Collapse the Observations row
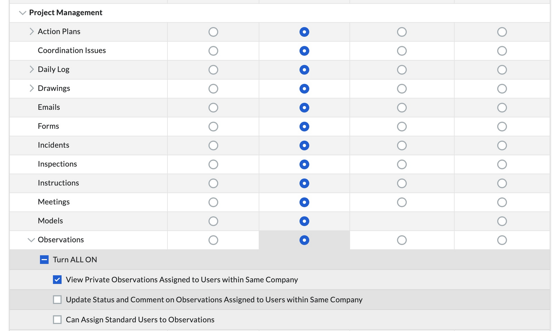Viewport: 558px width, 331px height. 31,240
